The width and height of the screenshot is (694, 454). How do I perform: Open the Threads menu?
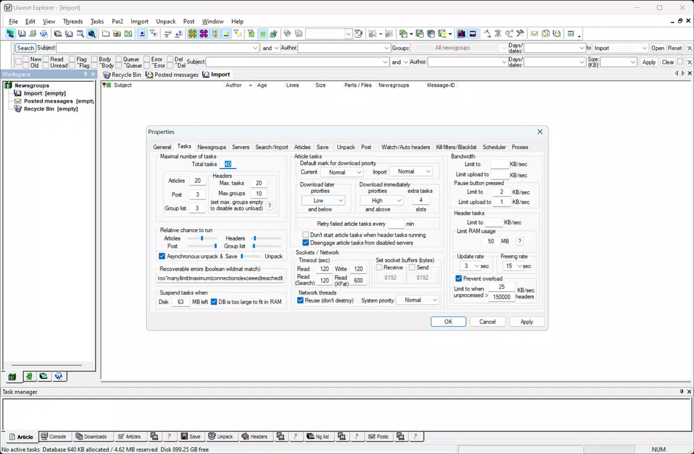73,22
